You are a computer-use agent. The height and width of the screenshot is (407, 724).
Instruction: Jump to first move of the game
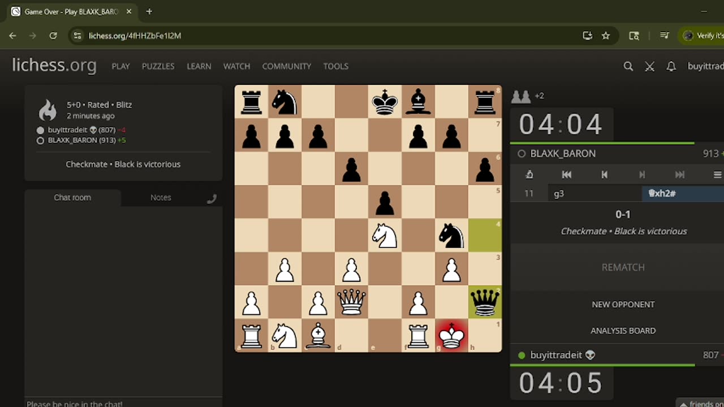pyautogui.click(x=566, y=175)
